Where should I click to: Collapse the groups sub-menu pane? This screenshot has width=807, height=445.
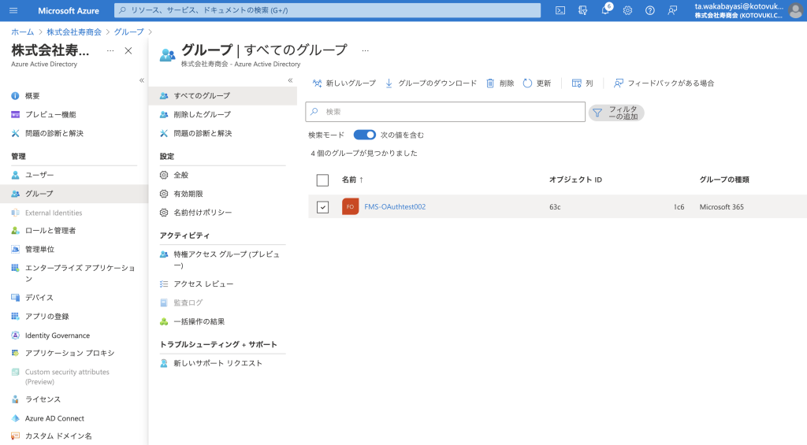290,80
